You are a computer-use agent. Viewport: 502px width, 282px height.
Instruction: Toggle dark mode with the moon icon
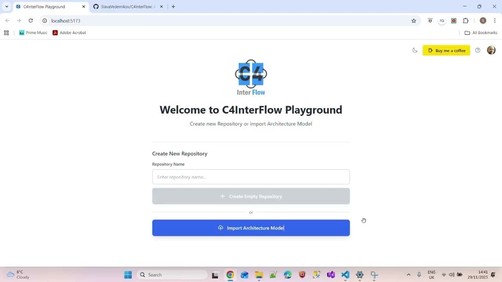[415, 50]
